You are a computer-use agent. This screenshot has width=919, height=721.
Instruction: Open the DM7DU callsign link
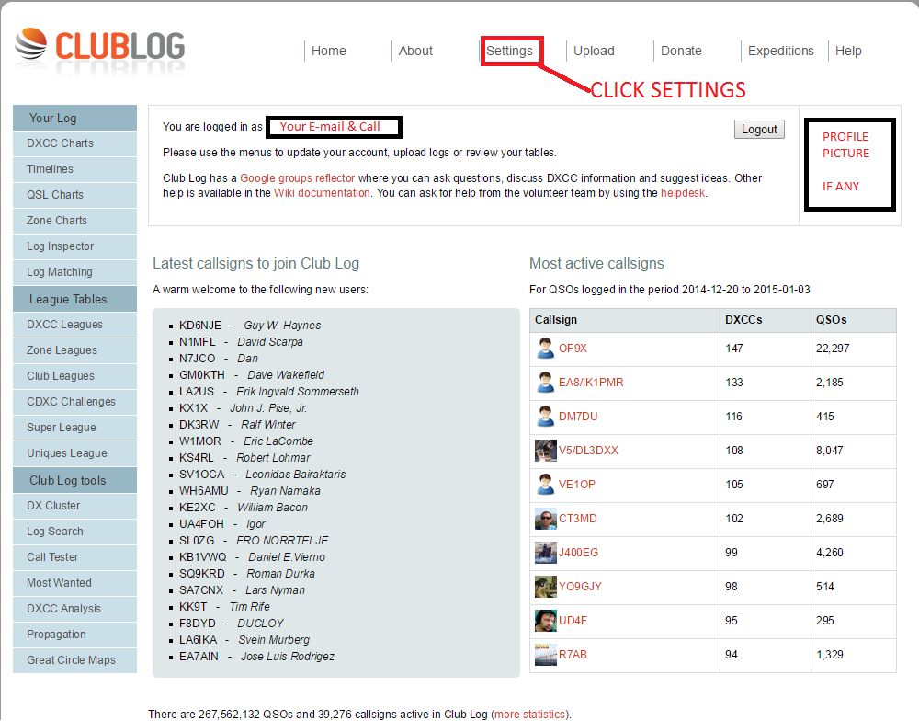[578, 417]
